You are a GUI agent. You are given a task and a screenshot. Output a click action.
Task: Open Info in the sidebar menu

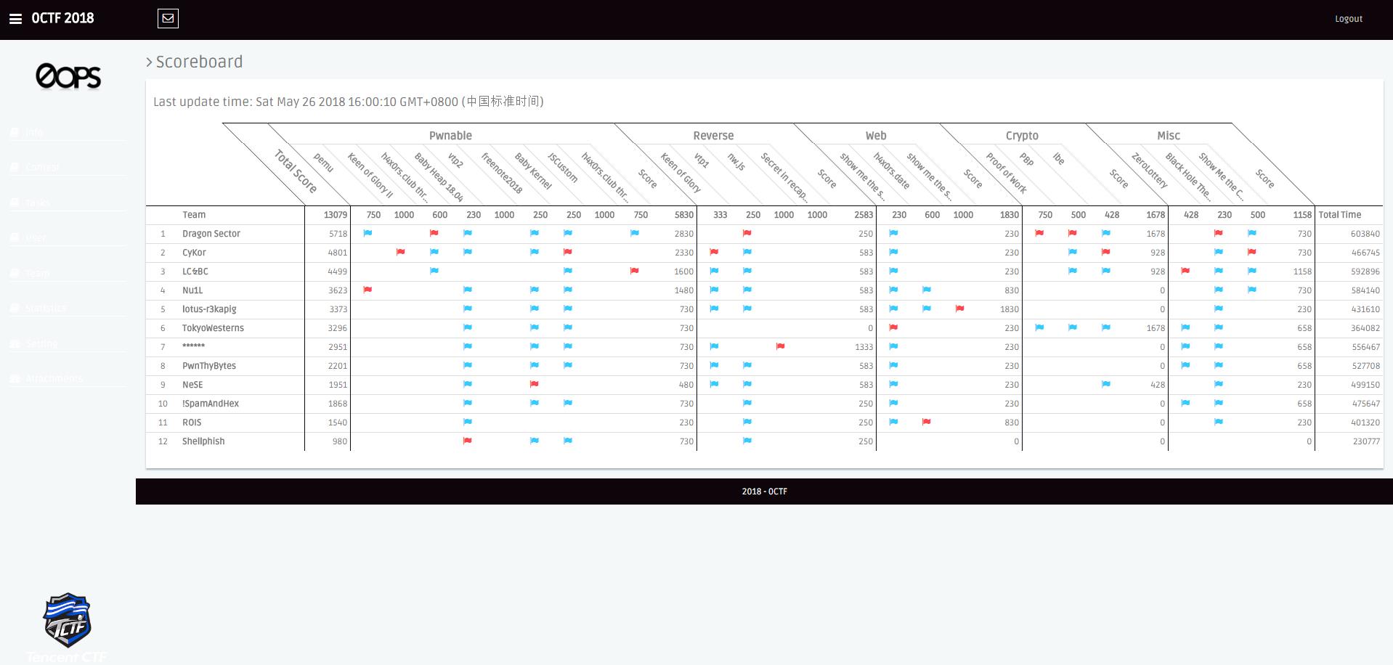[34, 132]
